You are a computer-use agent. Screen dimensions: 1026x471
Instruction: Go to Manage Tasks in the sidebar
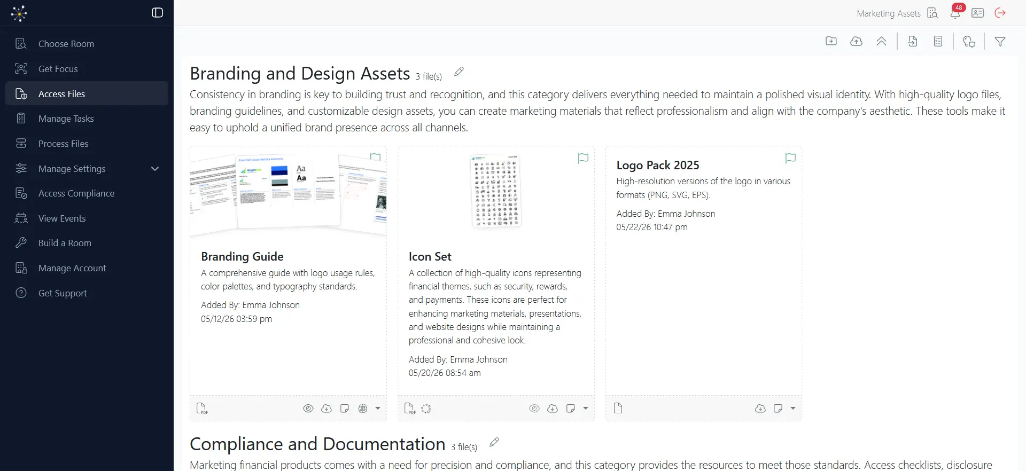point(87,119)
